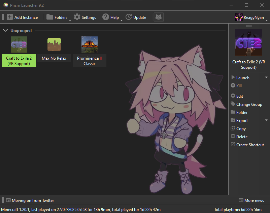The width and height of the screenshot is (270, 213).
Task: Open the ReagyNyan account dropdown arrow
Action: click(x=267, y=20)
